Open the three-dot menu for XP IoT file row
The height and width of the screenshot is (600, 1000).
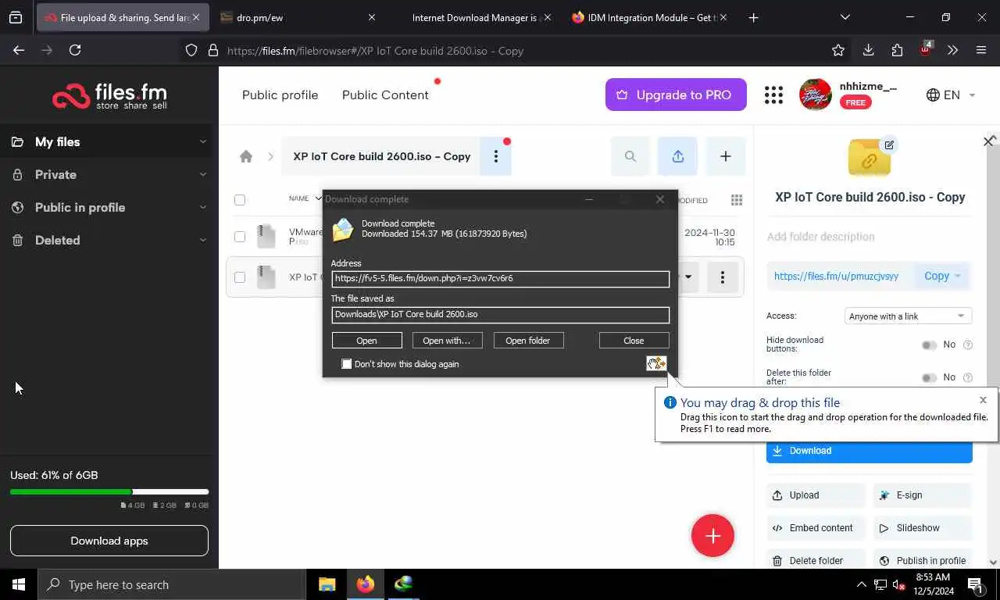click(x=722, y=277)
